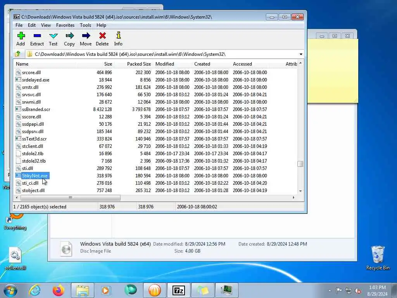Go up one folder level icon
This screenshot has width=397, height=298.
coord(18,54)
